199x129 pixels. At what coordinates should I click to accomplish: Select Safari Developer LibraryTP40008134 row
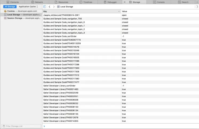coord(121,111)
